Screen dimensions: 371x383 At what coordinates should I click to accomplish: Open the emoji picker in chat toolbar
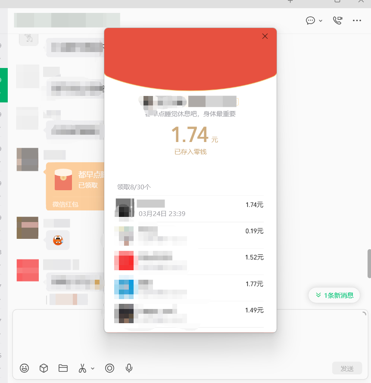point(24,368)
